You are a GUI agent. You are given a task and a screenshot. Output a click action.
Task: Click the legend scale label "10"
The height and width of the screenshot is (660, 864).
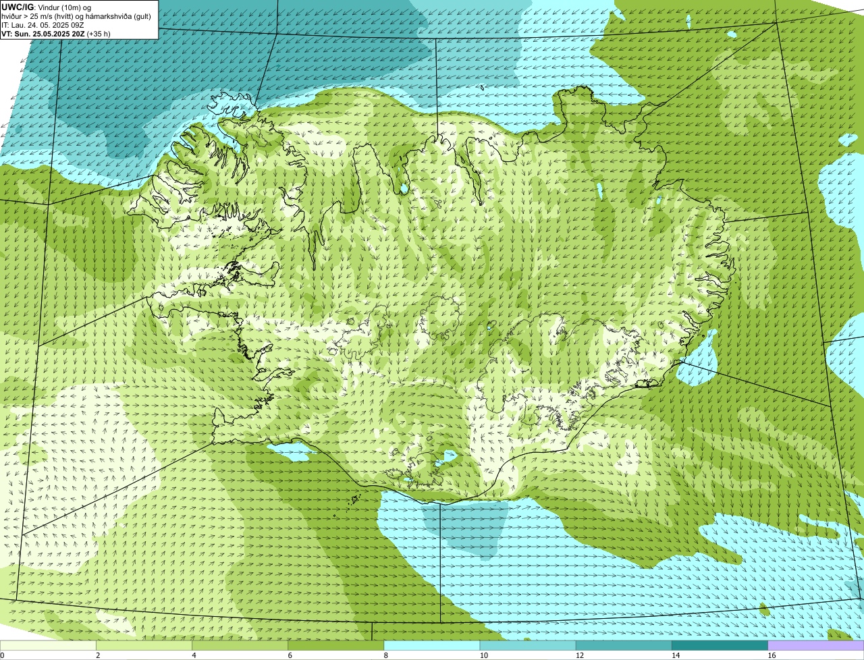[483, 655]
